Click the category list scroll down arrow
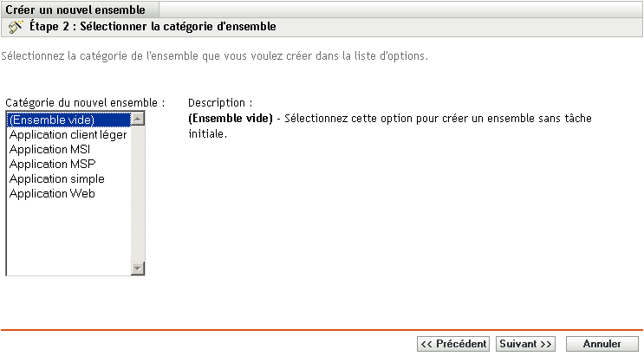This screenshot has width=644, height=356. pyautogui.click(x=138, y=269)
